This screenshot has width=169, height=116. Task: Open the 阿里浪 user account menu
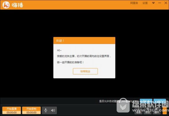tap(134, 3)
